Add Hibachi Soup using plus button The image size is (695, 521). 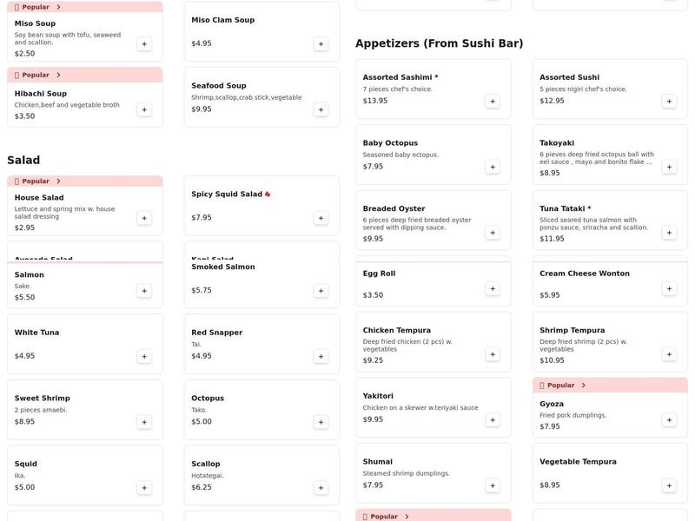point(144,109)
